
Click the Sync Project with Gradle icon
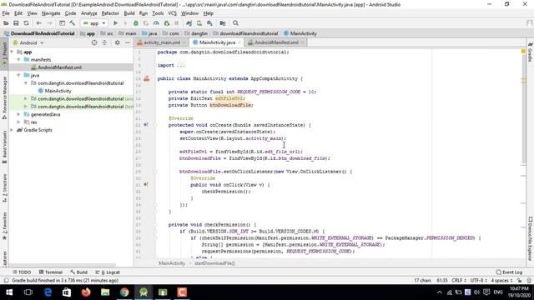coord(189,23)
